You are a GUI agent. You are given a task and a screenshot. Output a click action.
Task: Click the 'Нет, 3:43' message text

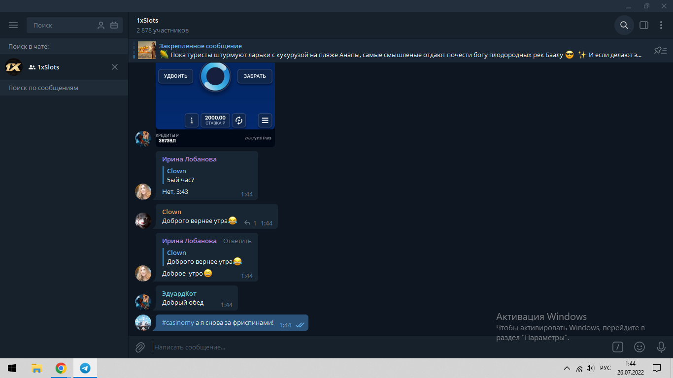coord(175,191)
